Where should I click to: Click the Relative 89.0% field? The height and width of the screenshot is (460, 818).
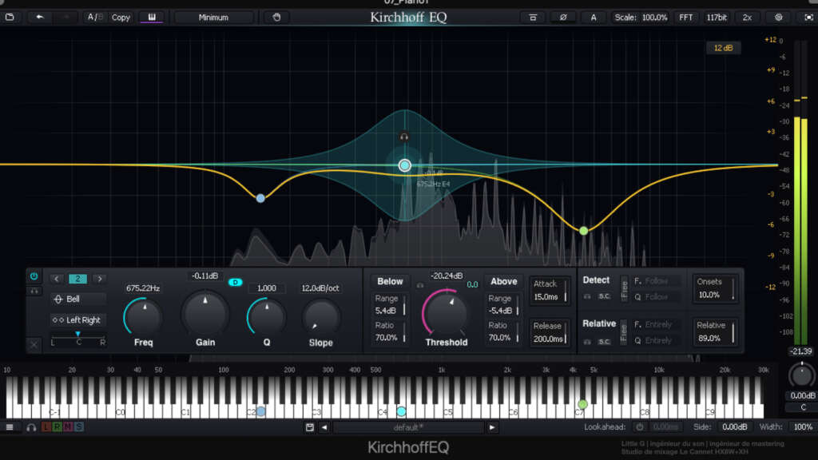pyautogui.click(x=715, y=331)
